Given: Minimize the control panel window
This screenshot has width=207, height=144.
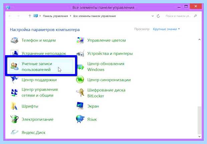Looking at the screenshot, I should coord(179,7).
